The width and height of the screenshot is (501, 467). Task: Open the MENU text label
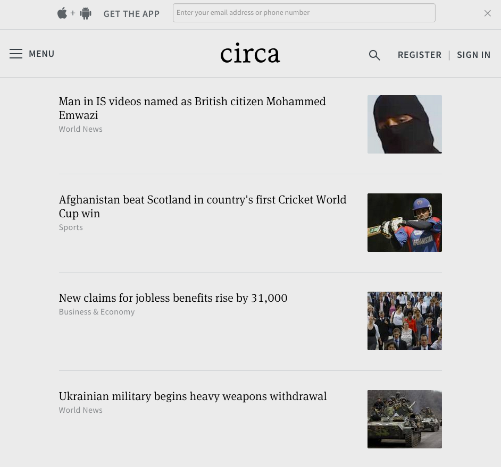pyautogui.click(x=41, y=54)
